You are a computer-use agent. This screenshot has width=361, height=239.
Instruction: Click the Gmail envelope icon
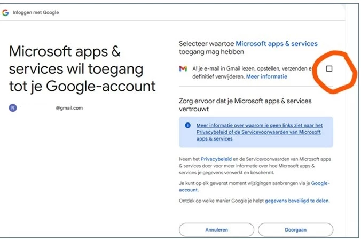(x=183, y=69)
